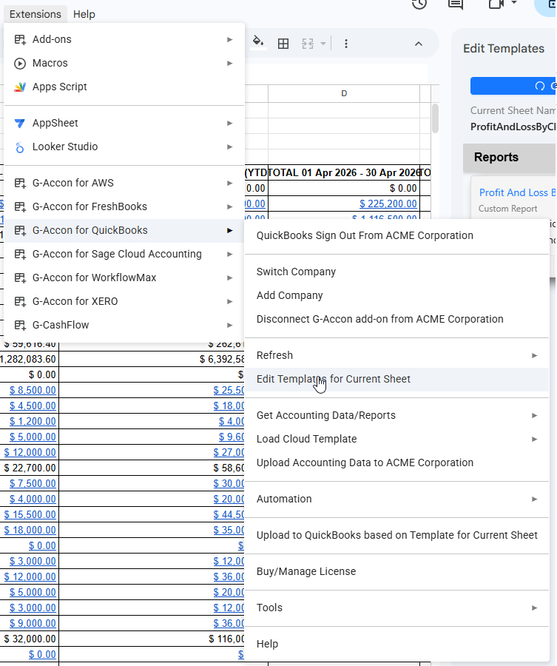Click the borders grid icon
The image size is (557, 666).
pyautogui.click(x=283, y=44)
